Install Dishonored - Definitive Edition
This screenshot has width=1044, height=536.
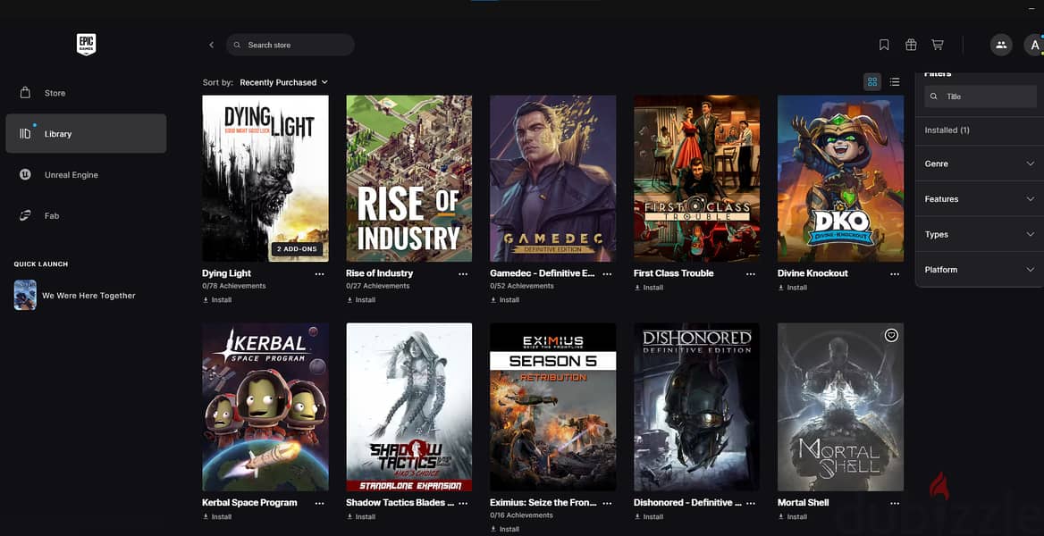coord(649,516)
